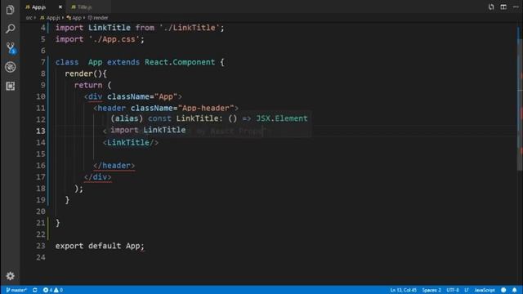Click 'React.Component' on line 7
Viewport: 523px width, 294px height.
click(180, 62)
